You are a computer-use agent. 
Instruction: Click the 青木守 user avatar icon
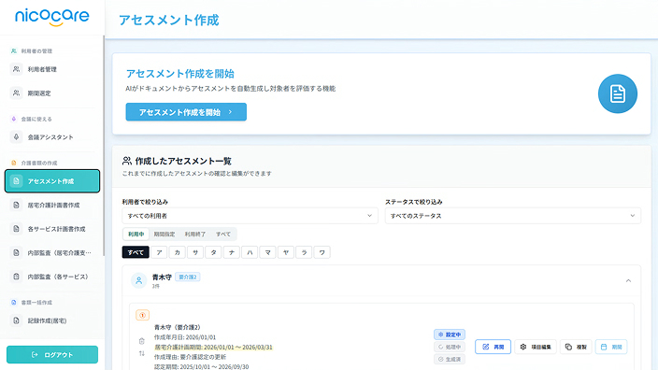point(139,280)
